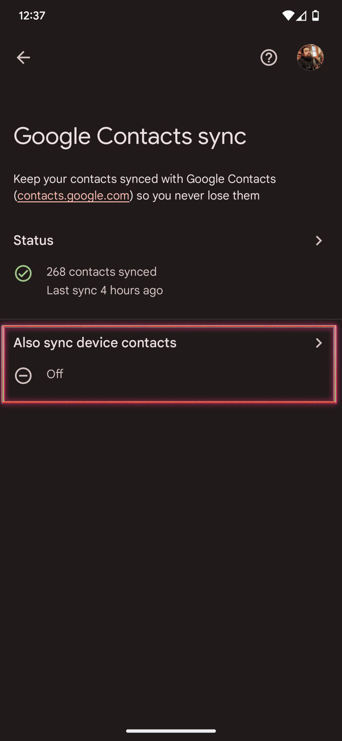Open the help question mark icon

click(269, 58)
